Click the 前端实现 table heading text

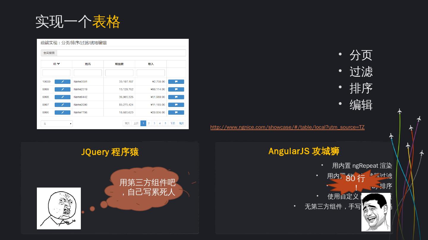[x=73, y=43]
